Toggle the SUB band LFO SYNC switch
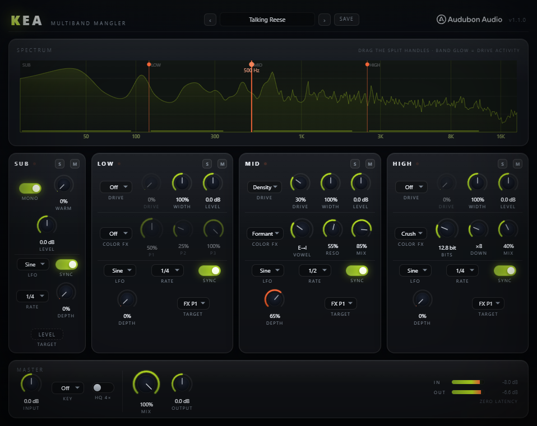537x426 pixels. 67,264
